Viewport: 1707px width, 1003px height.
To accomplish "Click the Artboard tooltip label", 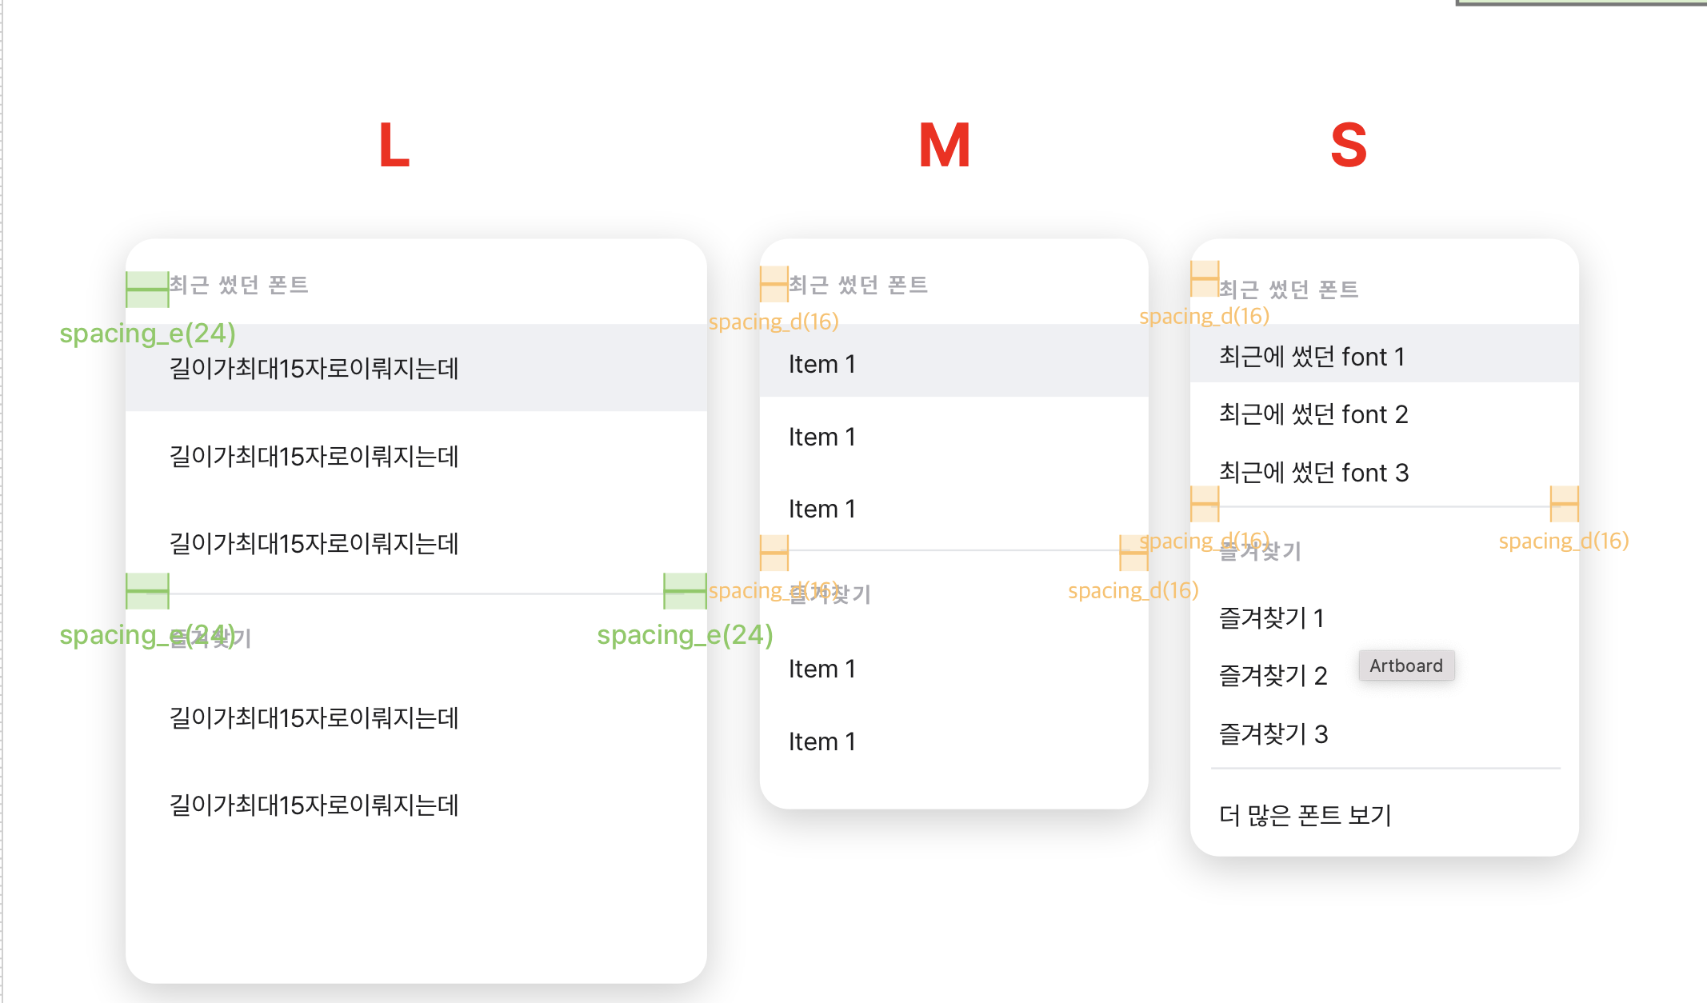I will pyautogui.click(x=1406, y=665).
